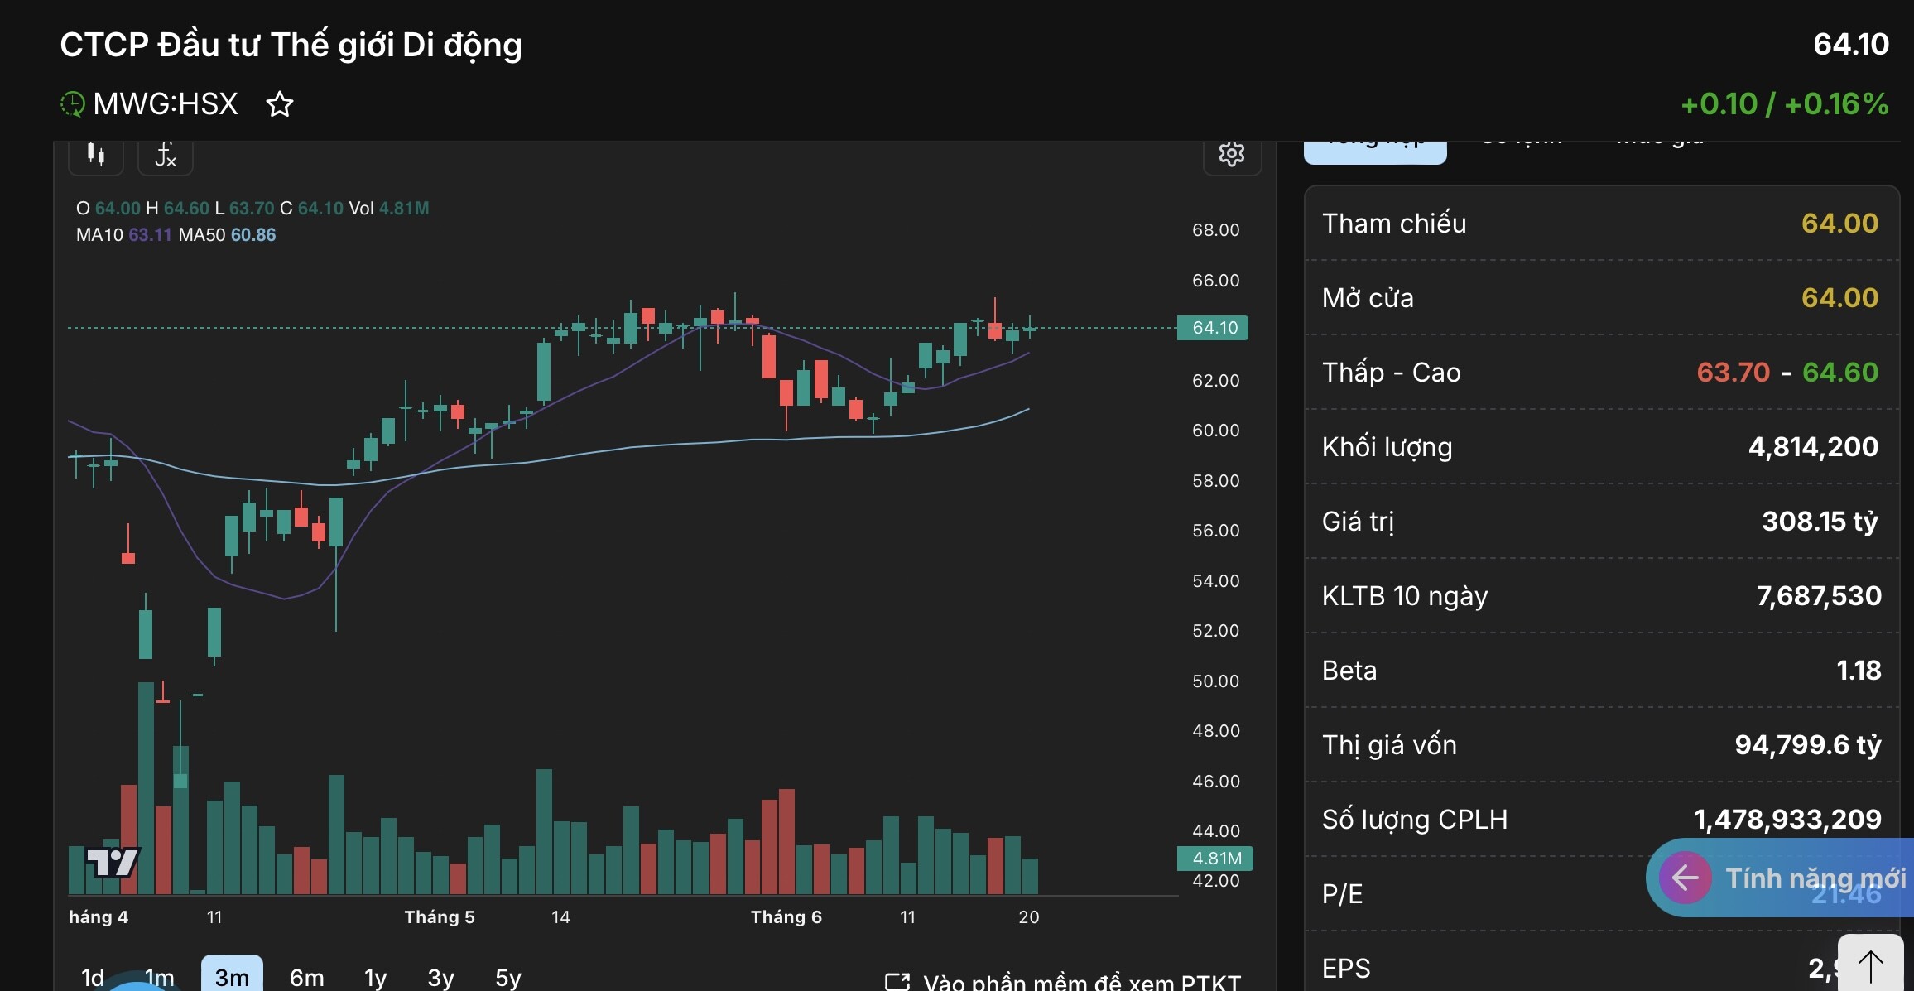Click the scroll-to-top arrow button

(1870, 965)
